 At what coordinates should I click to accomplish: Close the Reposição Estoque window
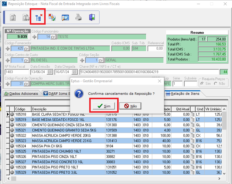click(225, 4)
